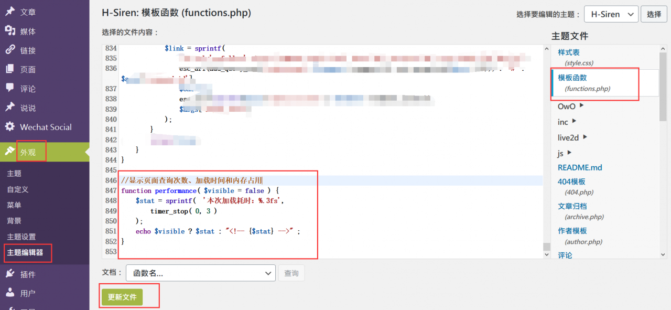Open 自定义 under the appearance menu
Image resolution: width=671 pixels, height=310 pixels.
pyautogui.click(x=18, y=189)
